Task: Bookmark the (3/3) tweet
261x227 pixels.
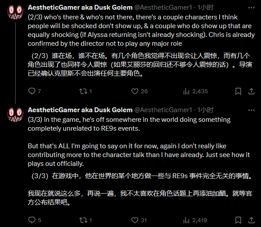Action: [x=238, y=220]
